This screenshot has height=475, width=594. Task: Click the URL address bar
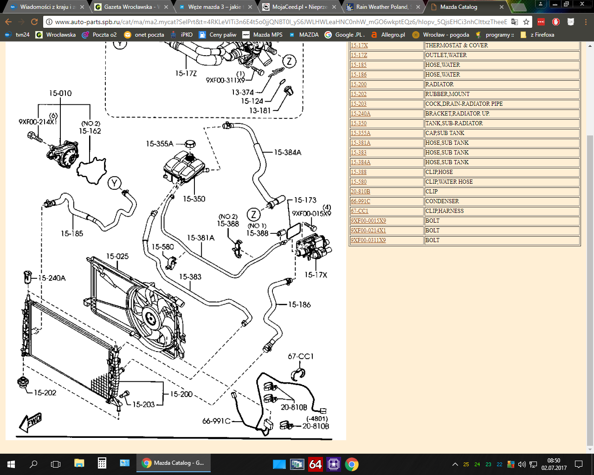coord(278,22)
